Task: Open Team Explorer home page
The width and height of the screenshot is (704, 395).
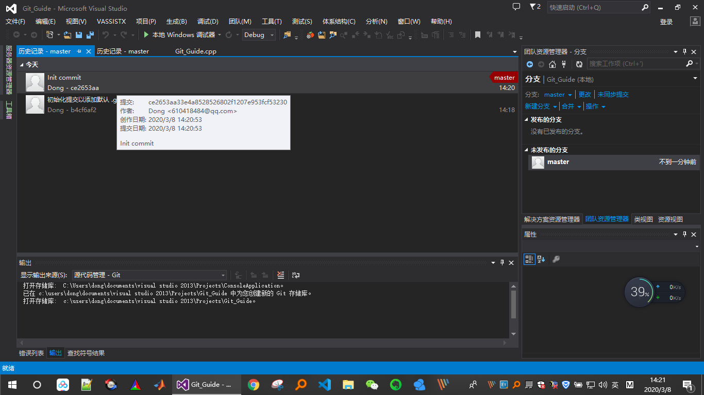Action: coord(552,64)
